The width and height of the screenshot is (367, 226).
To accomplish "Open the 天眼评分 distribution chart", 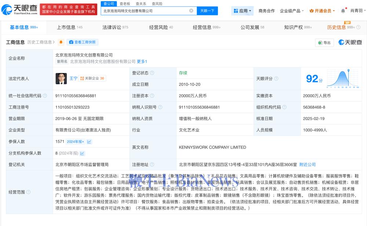I will click(343, 79).
